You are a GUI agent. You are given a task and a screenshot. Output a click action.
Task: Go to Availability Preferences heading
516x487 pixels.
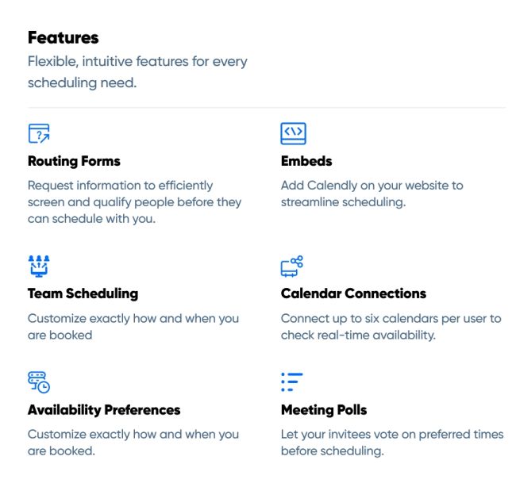pos(104,410)
